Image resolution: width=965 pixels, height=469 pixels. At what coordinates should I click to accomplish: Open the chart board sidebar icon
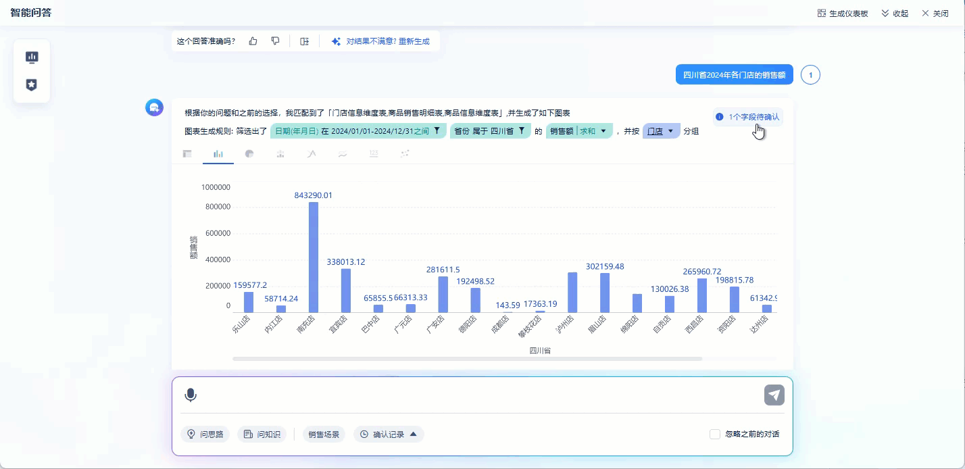(32, 57)
